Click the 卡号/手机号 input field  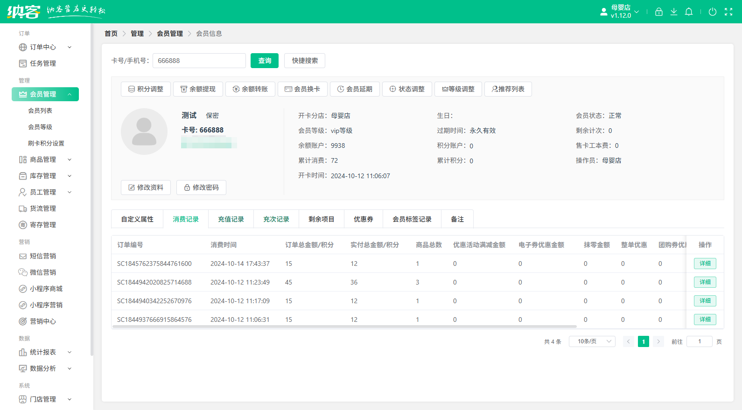pos(199,61)
